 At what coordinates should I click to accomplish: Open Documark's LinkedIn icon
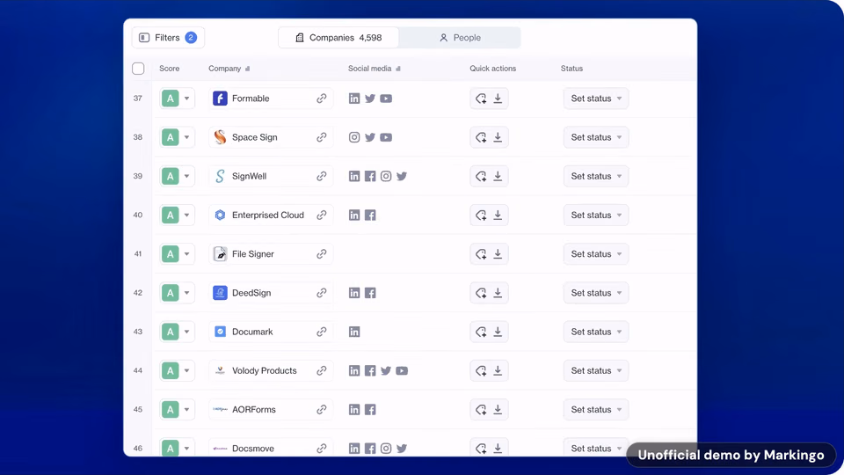[354, 332]
